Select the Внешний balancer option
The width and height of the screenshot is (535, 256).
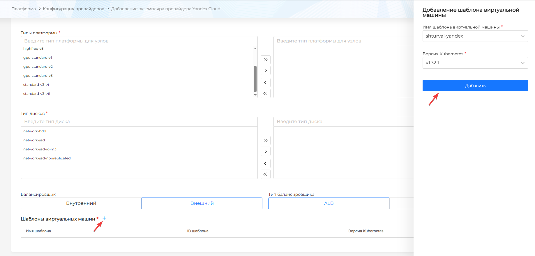pyautogui.click(x=202, y=203)
